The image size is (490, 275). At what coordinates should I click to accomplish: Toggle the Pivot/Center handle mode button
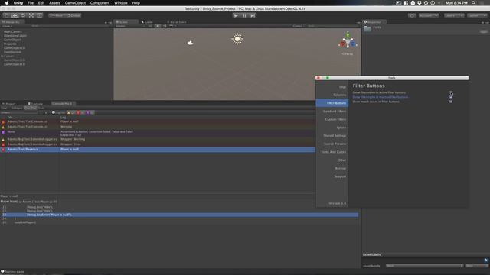[x=57, y=15]
